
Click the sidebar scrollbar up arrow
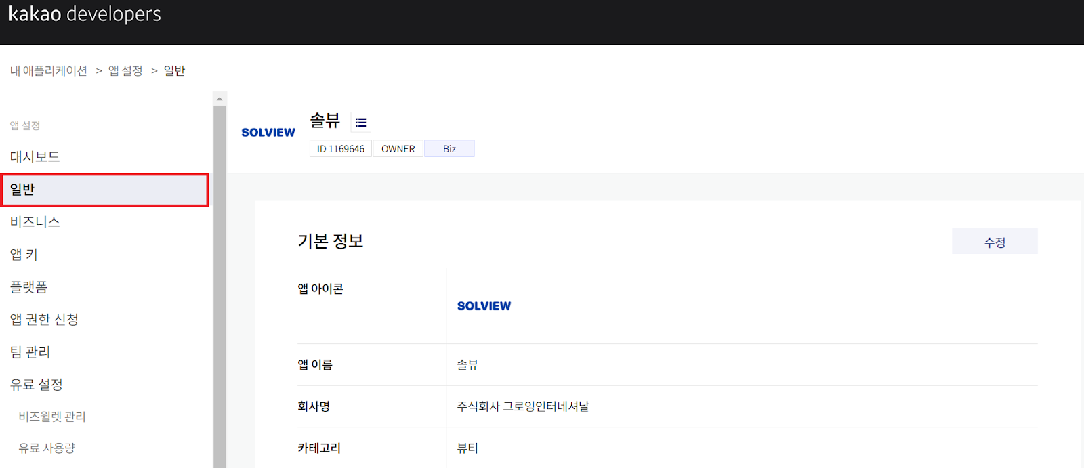click(x=220, y=99)
